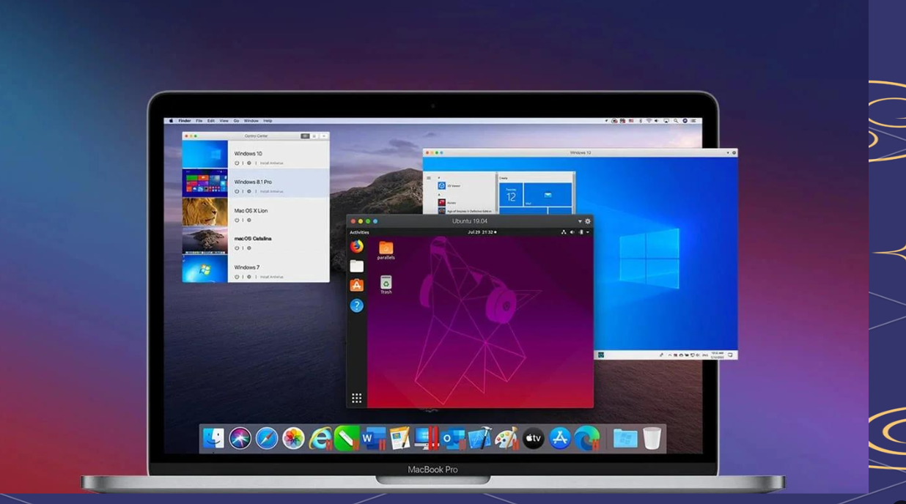Viewport: 906px width, 504px height.
Task: Click Ubuntu clock Jul 29 21:32
Action: (x=482, y=232)
